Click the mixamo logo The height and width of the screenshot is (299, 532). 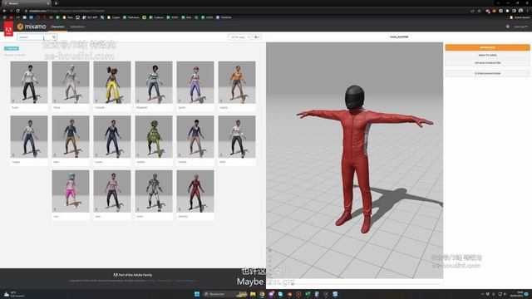(32, 27)
